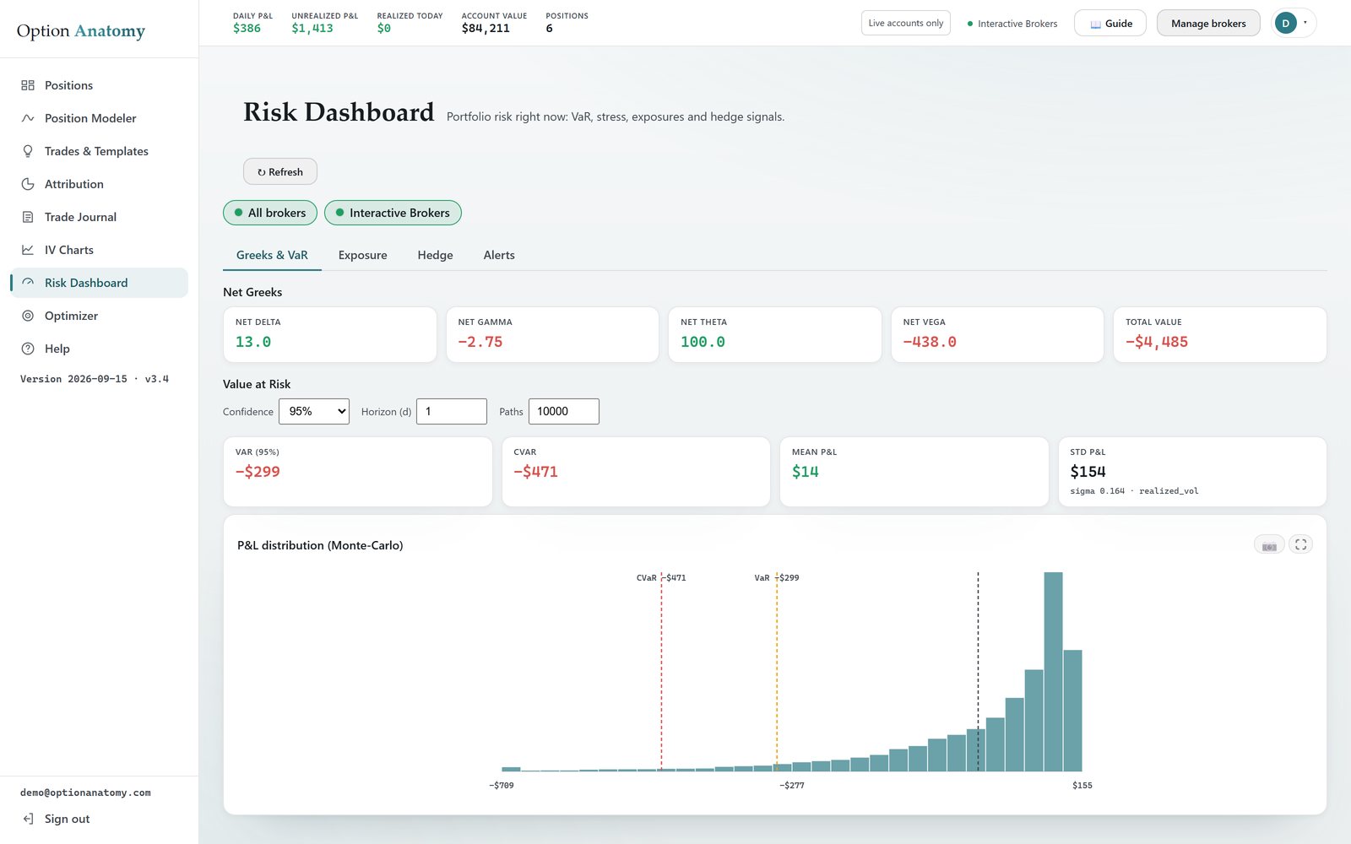Click the CVaR -$471 card value
This screenshot has width=1351, height=844.
[x=535, y=472]
